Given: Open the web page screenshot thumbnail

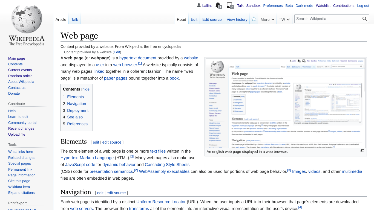Looking at the screenshot, I should pos(285,103).
